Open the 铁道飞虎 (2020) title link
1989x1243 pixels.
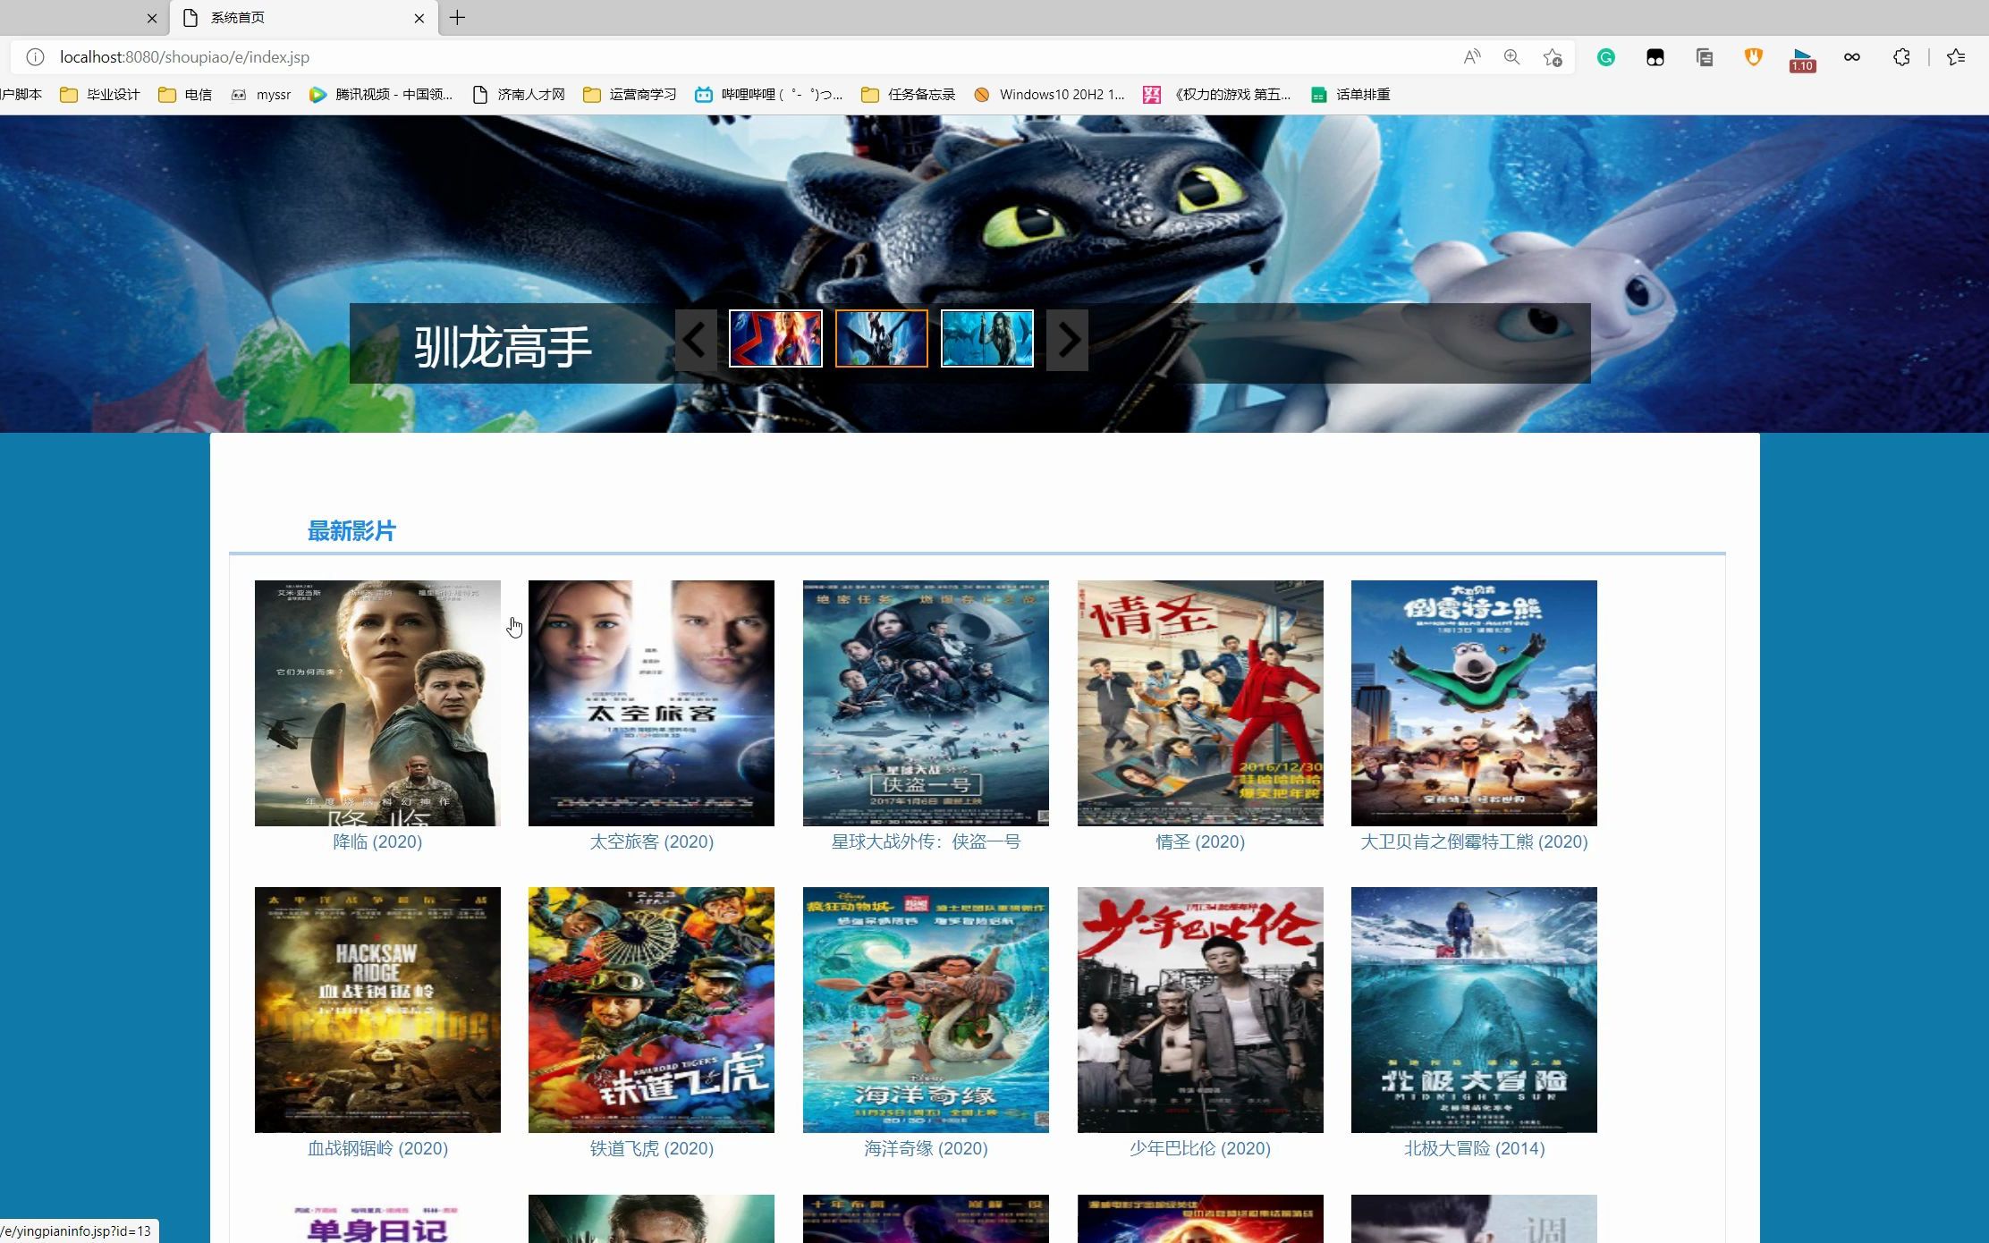tap(651, 1148)
